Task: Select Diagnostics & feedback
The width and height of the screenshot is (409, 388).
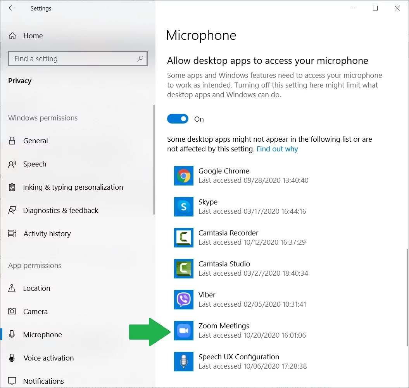Action: coord(60,210)
